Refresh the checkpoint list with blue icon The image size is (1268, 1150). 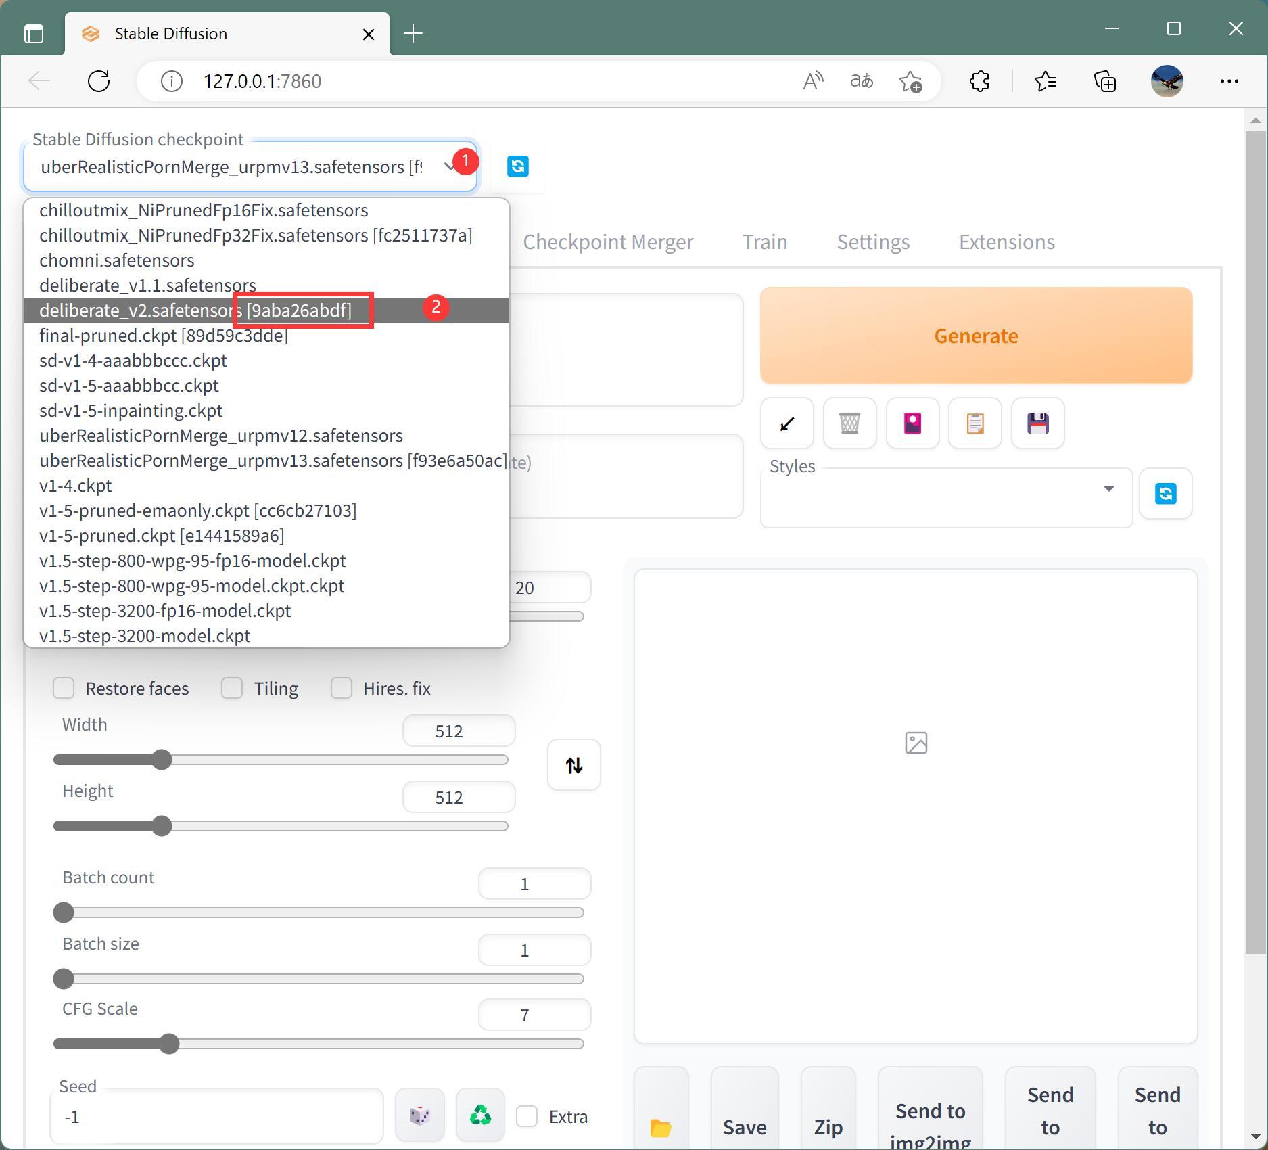(x=517, y=166)
